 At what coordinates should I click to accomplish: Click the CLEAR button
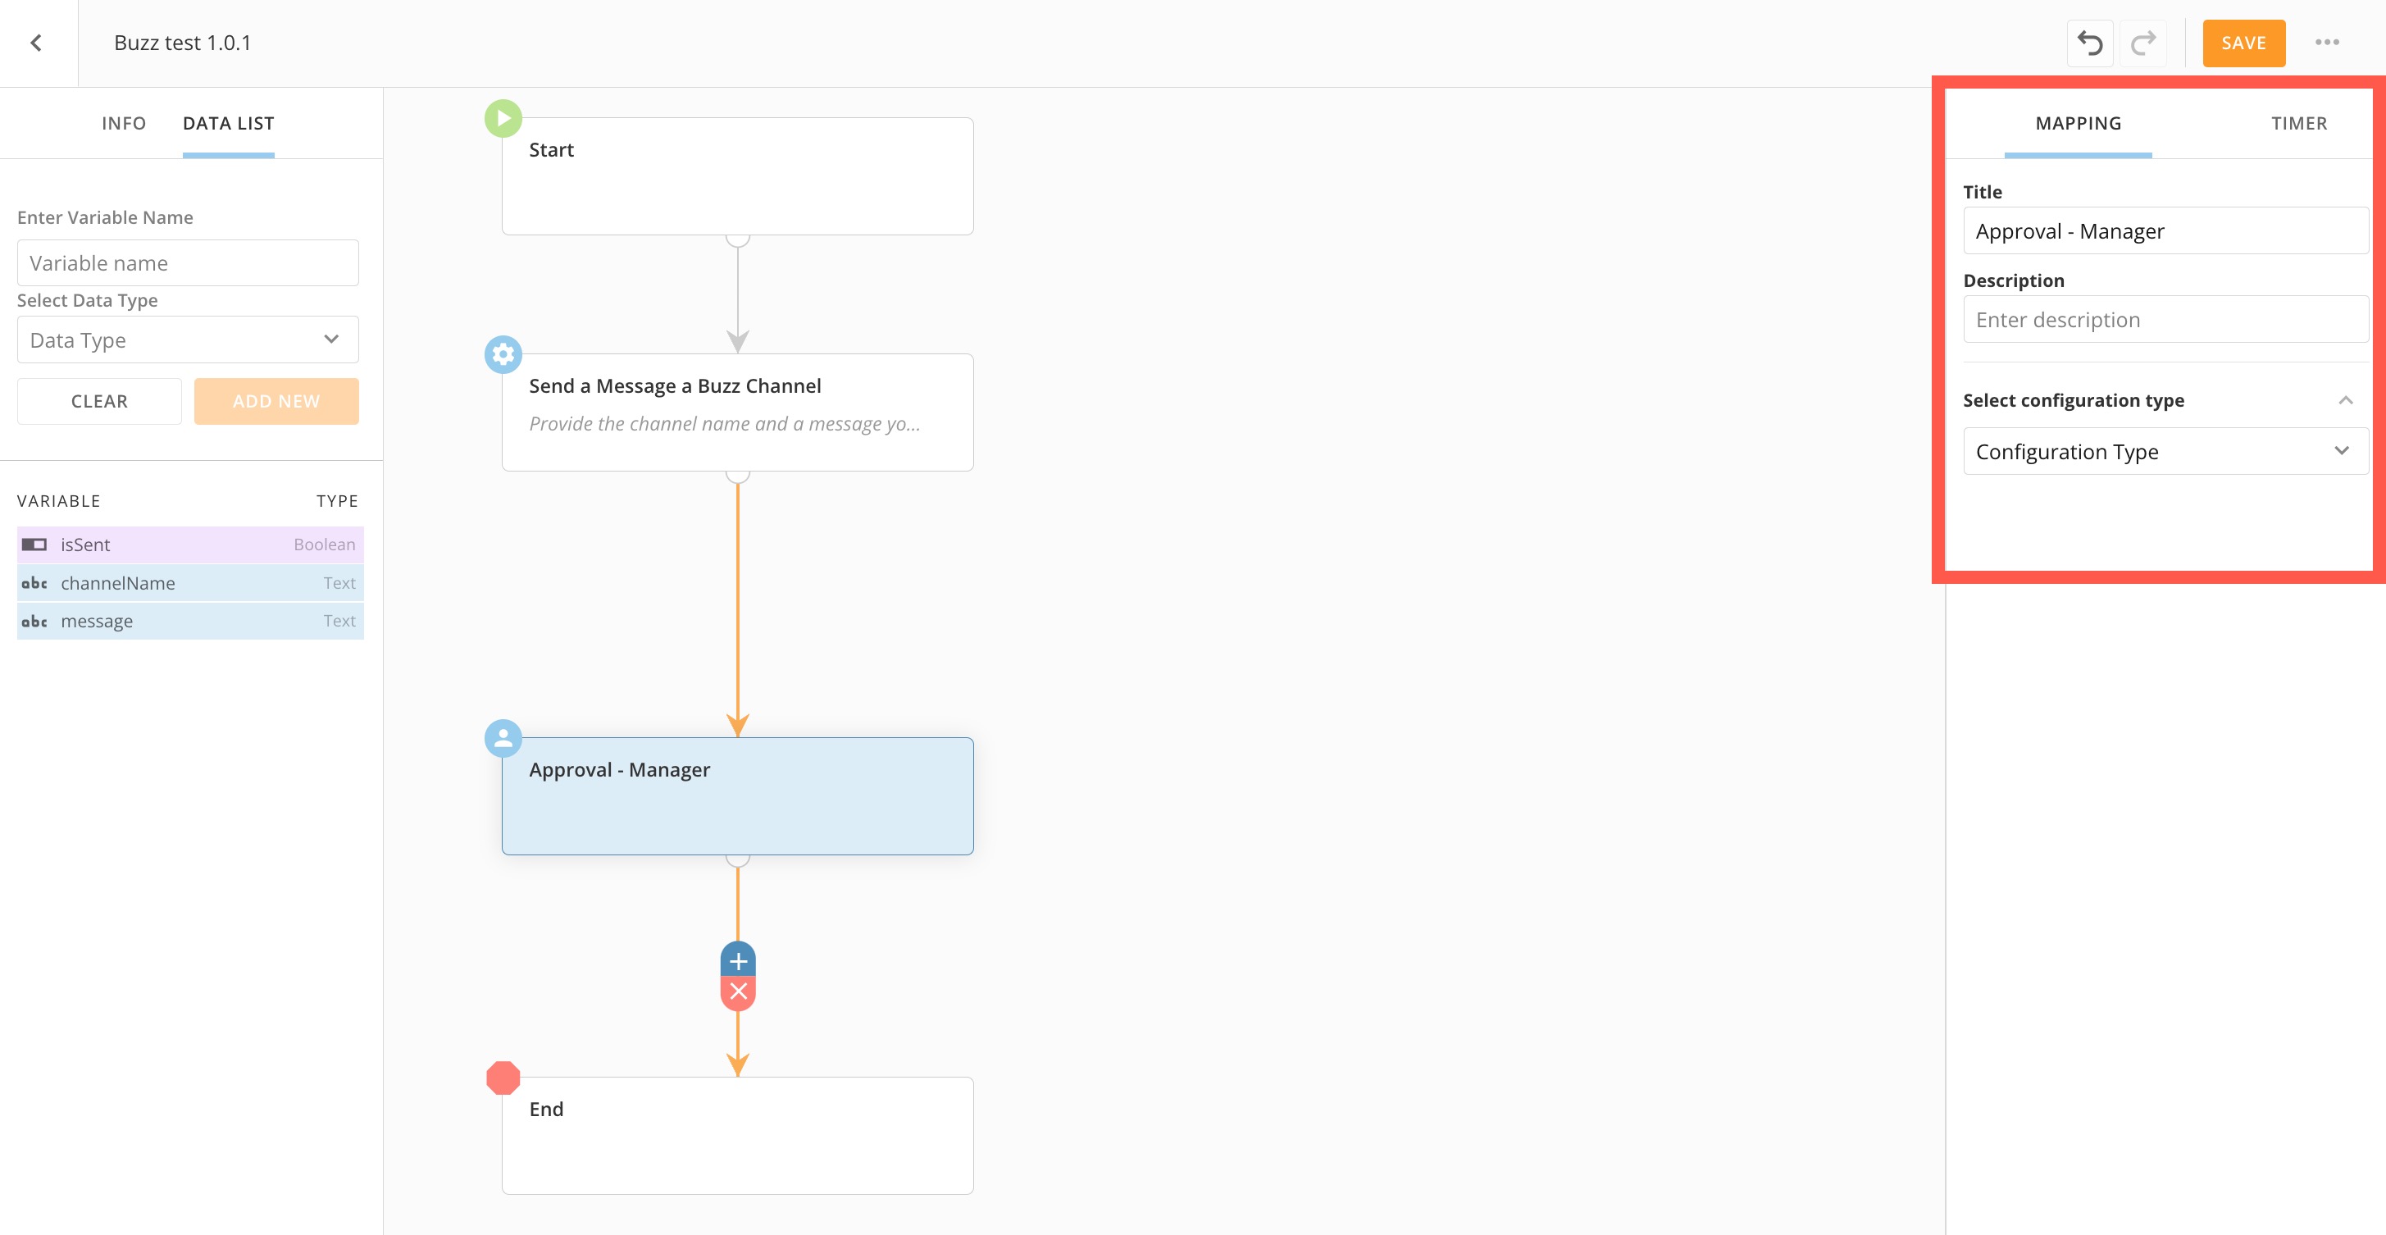point(99,401)
